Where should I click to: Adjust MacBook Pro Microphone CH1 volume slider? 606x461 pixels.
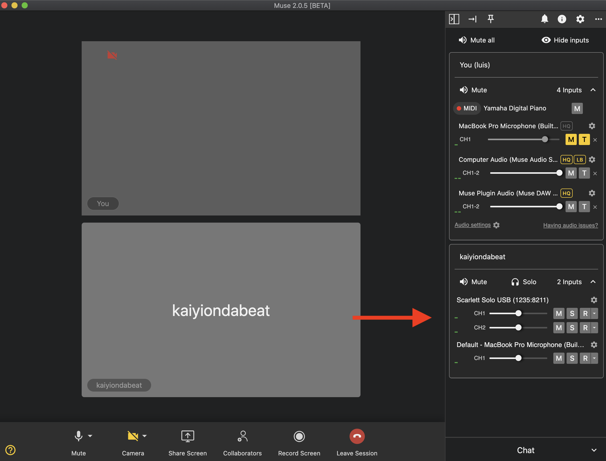(x=523, y=139)
